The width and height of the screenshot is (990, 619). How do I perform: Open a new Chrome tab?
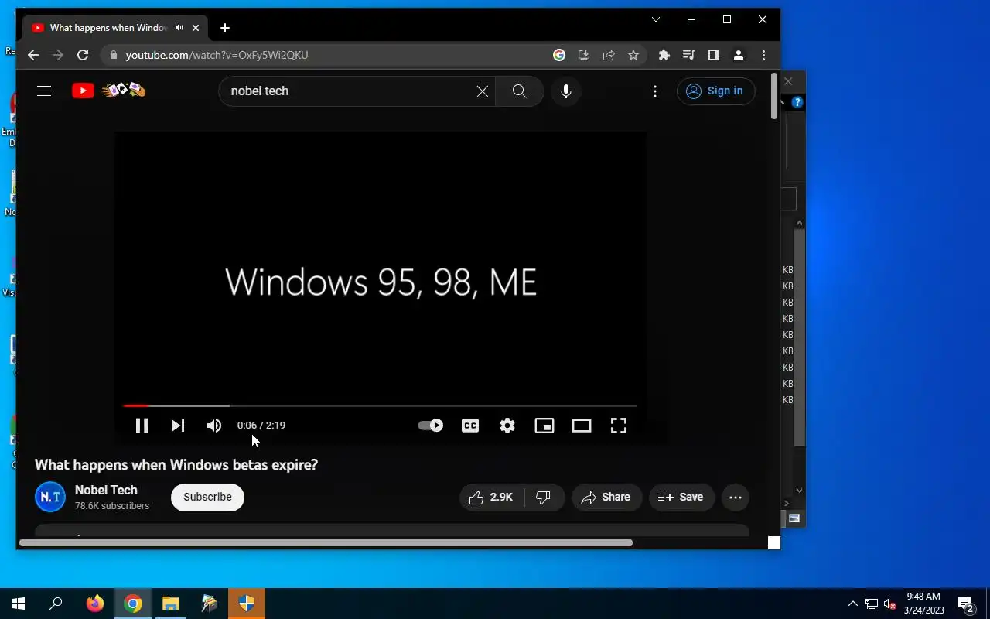(x=224, y=28)
